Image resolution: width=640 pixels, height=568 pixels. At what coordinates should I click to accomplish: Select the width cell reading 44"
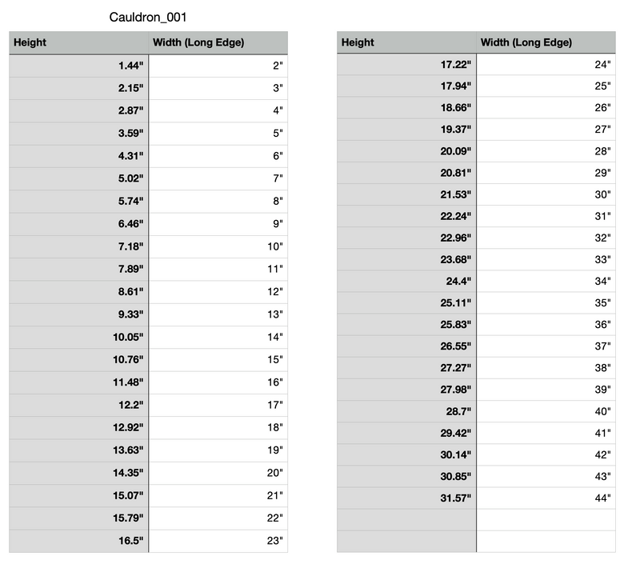tap(546, 498)
